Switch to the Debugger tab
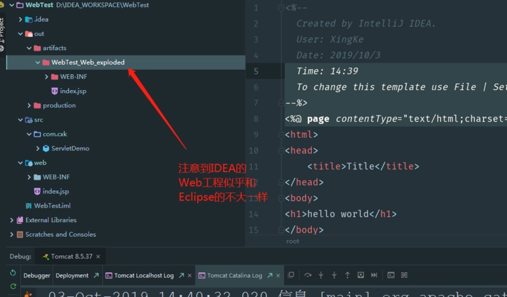Viewport: 507px width, 297px height. pyautogui.click(x=37, y=275)
